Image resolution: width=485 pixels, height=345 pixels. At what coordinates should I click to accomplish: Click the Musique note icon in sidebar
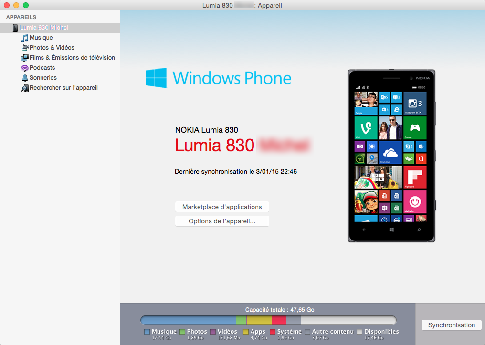click(x=25, y=38)
